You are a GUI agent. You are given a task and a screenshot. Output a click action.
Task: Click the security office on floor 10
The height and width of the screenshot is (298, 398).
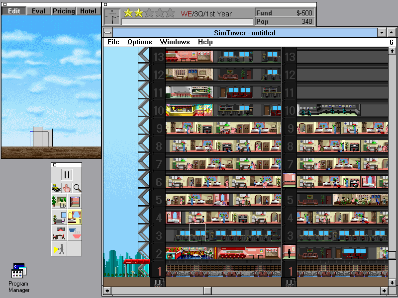328,110
